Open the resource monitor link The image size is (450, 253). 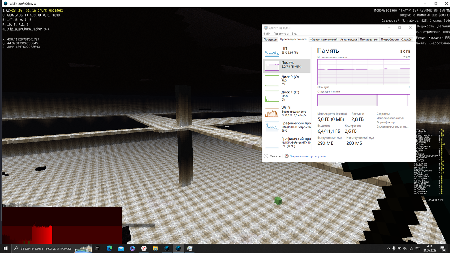point(307,156)
